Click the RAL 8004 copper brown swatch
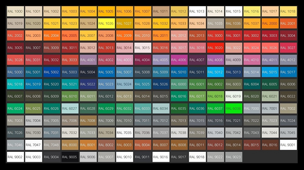 143,145
